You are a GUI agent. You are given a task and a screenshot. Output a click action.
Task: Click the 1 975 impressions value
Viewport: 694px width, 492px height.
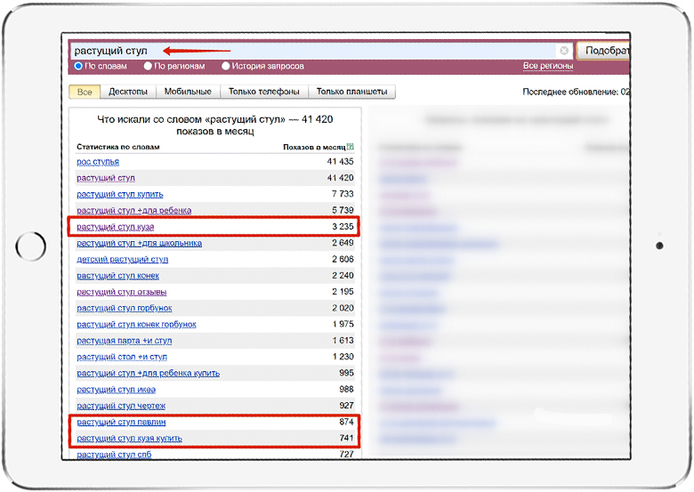click(343, 325)
